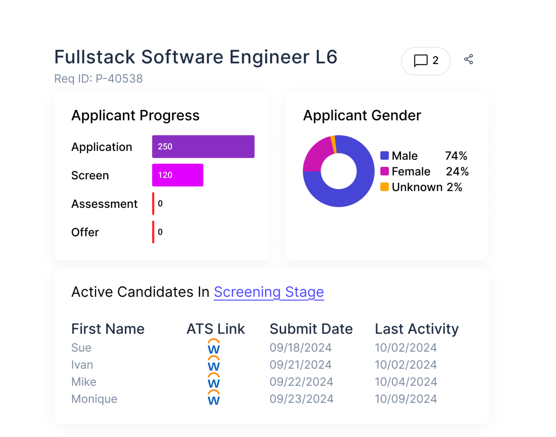Click the Female legend marker

click(384, 172)
